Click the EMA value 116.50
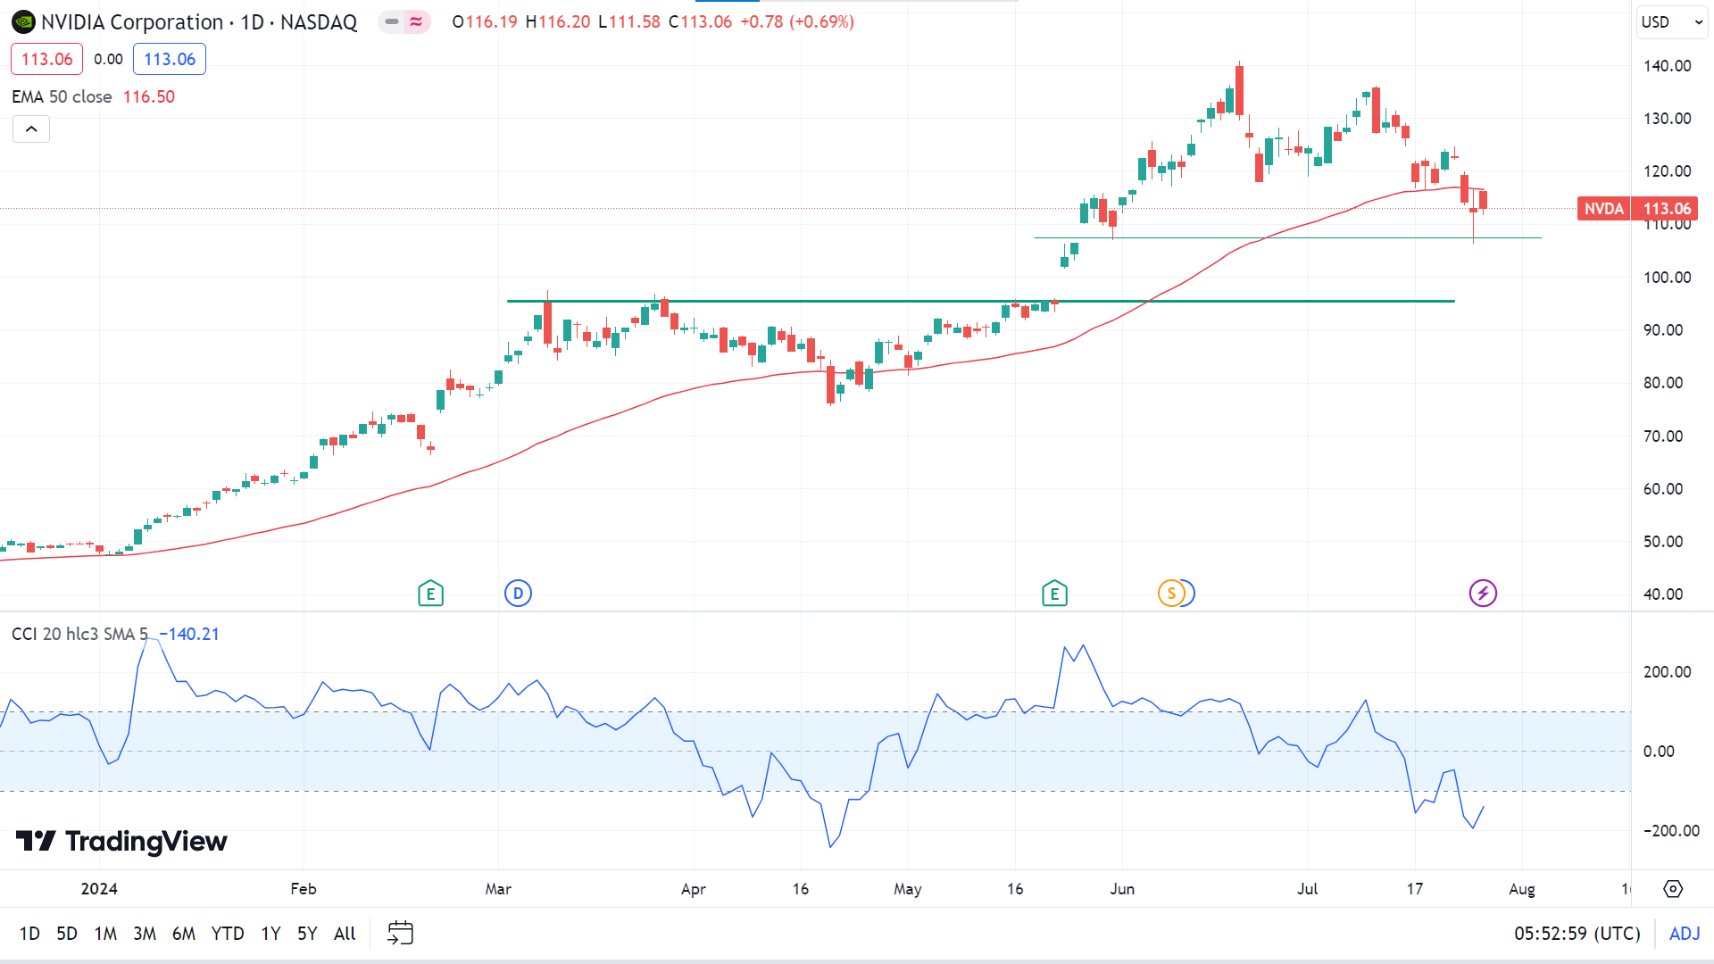This screenshot has width=1714, height=964. (149, 96)
